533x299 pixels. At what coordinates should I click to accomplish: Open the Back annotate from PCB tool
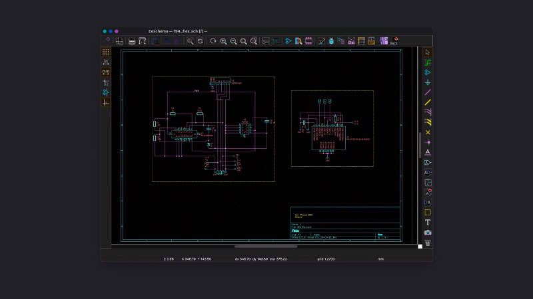tap(394, 41)
